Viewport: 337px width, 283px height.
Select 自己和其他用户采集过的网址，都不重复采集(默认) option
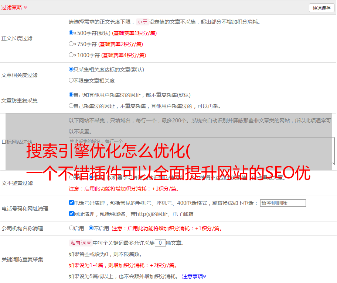[71, 95]
